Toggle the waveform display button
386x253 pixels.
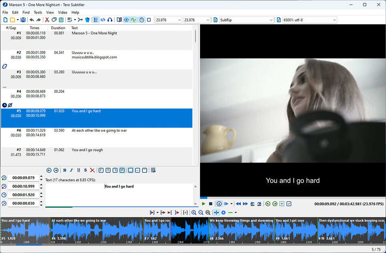[x=133, y=20]
